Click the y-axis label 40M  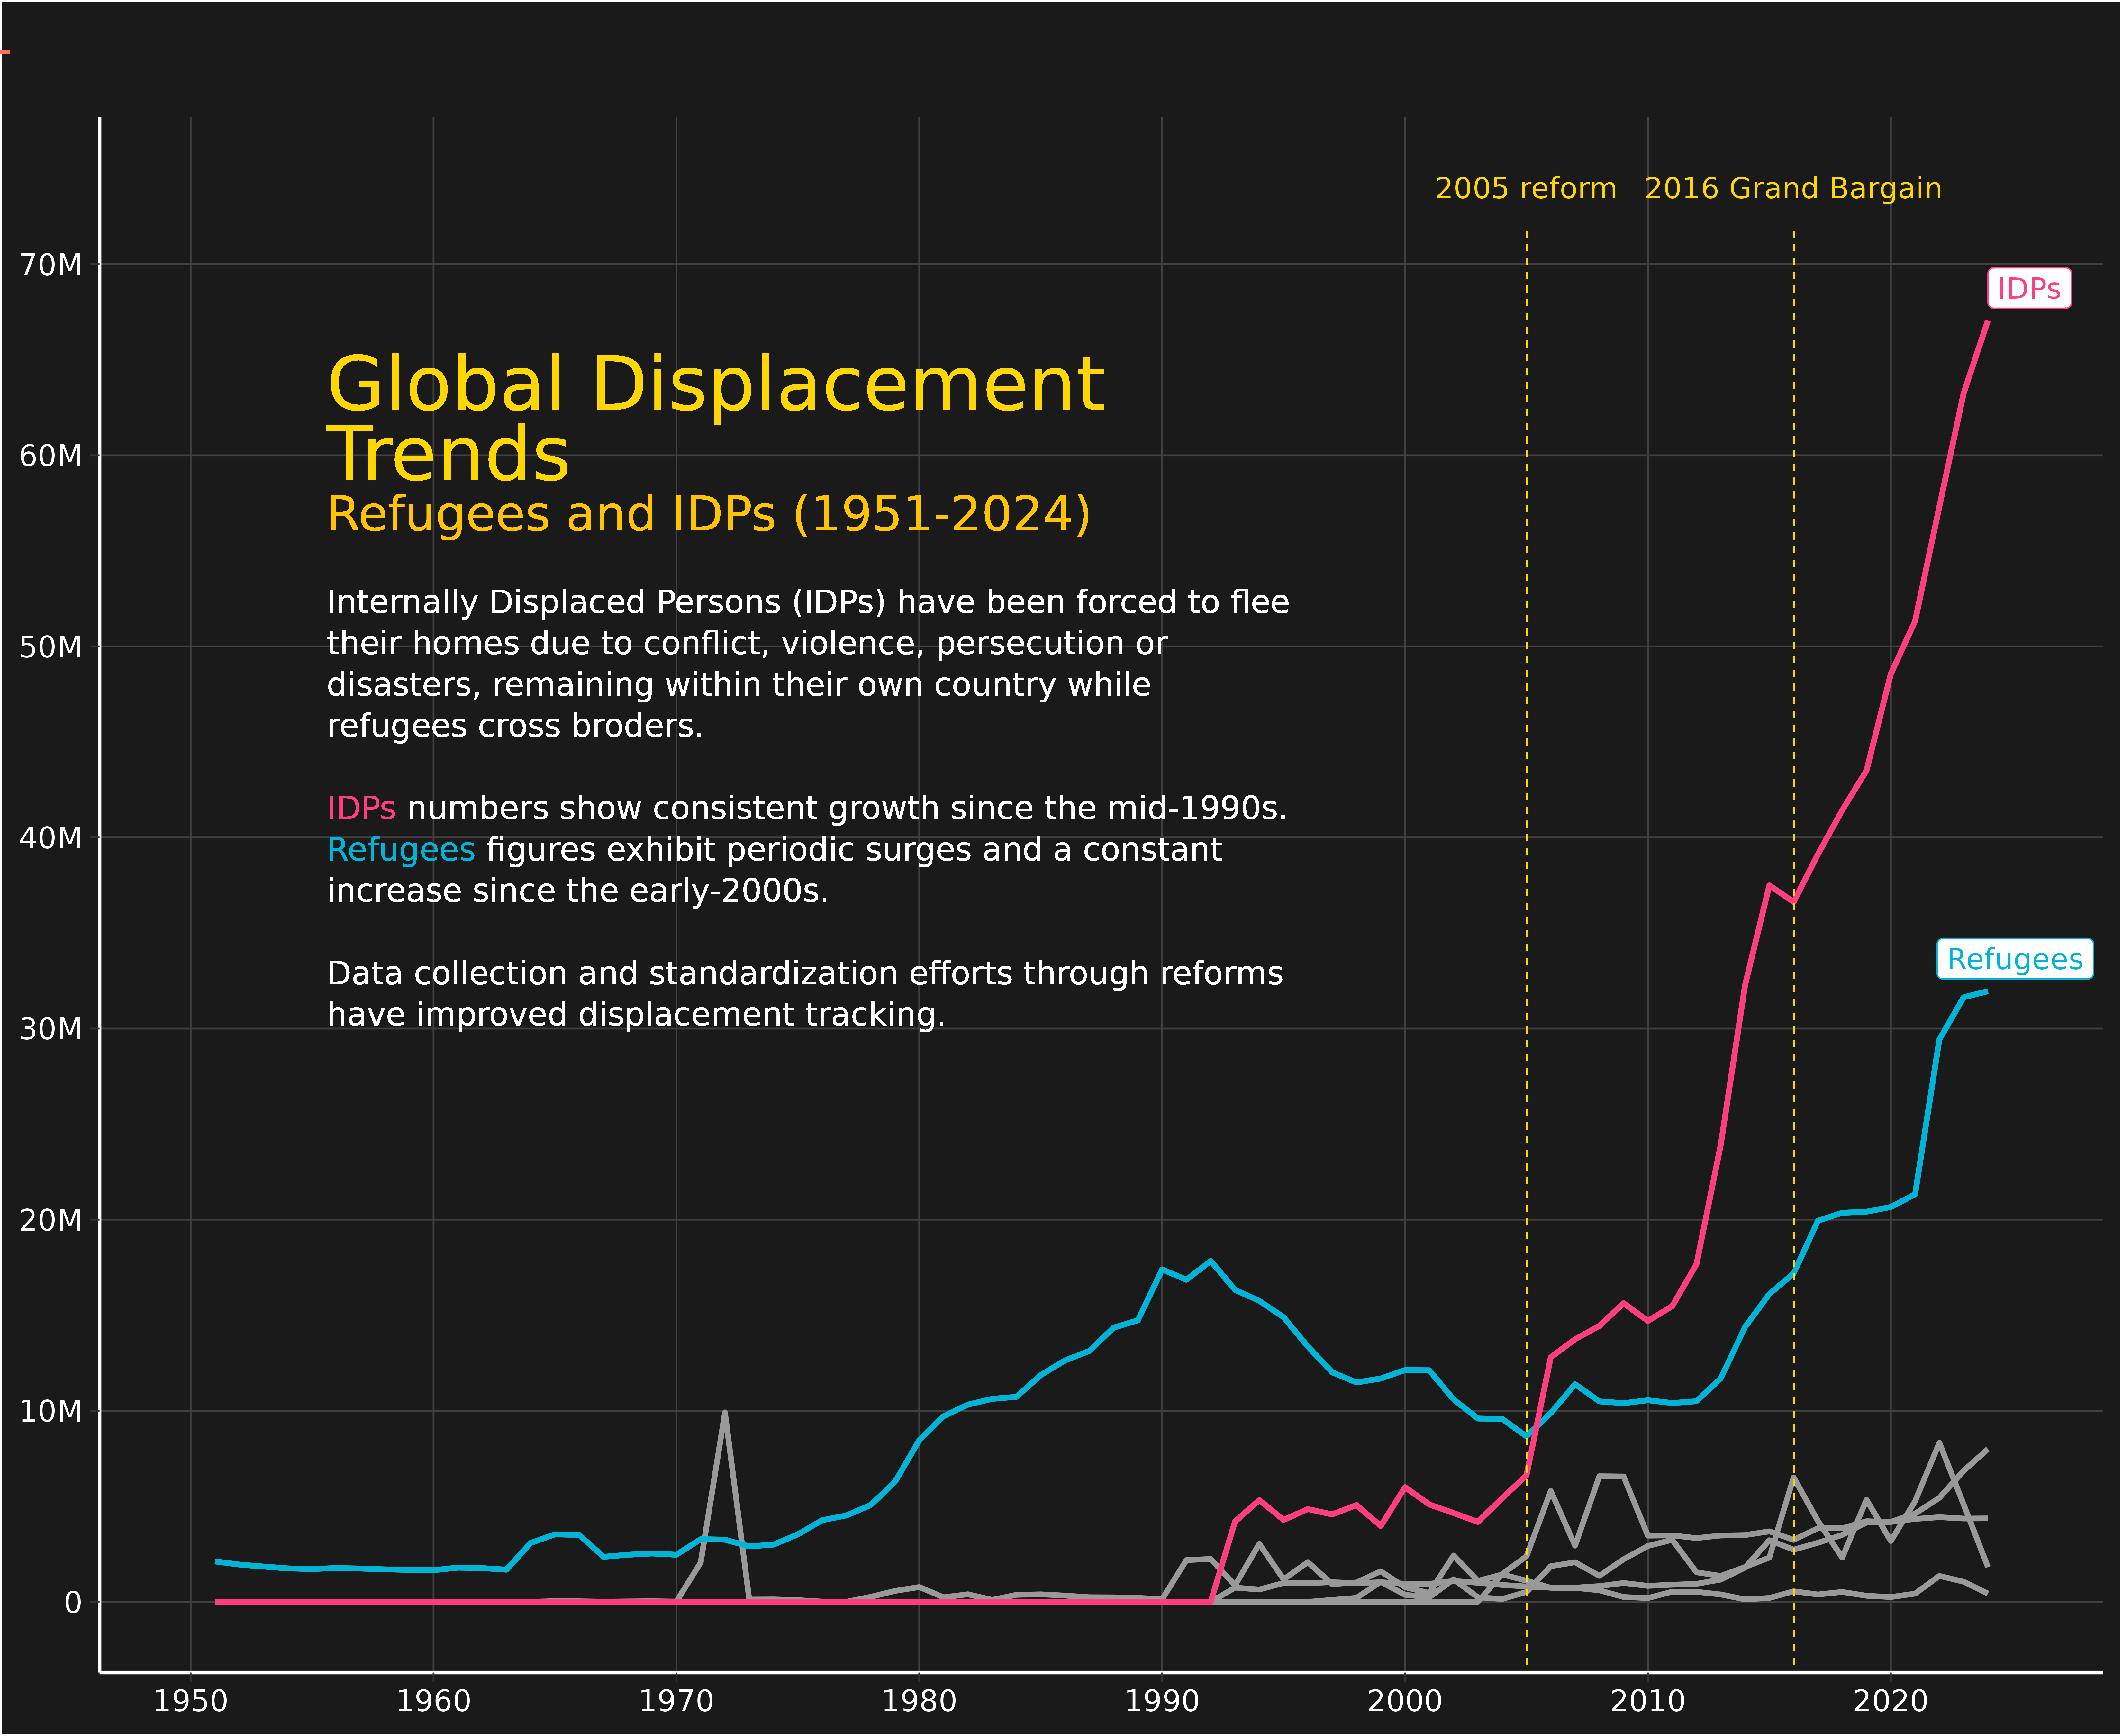51,838
